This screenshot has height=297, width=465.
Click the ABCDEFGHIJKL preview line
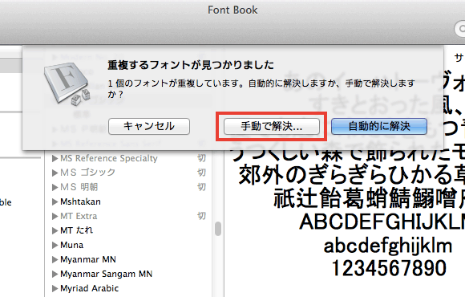[382, 222]
